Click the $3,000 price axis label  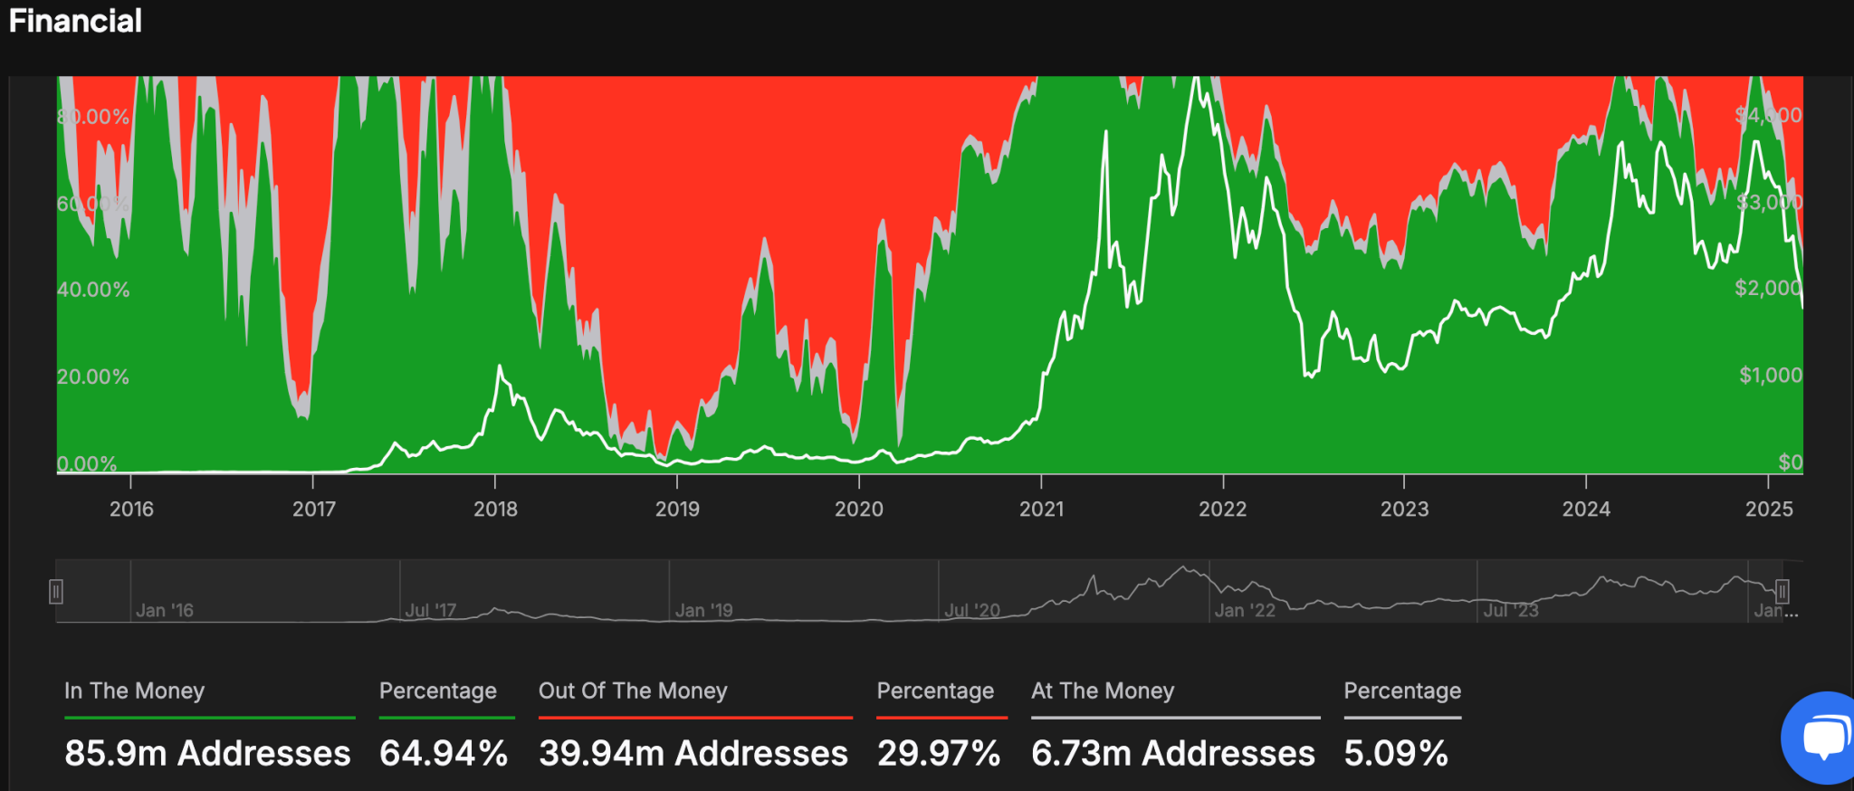[1769, 202]
